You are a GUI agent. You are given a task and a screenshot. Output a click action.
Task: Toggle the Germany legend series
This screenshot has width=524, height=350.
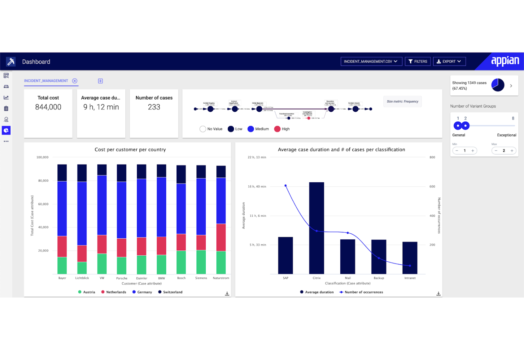pyautogui.click(x=142, y=292)
